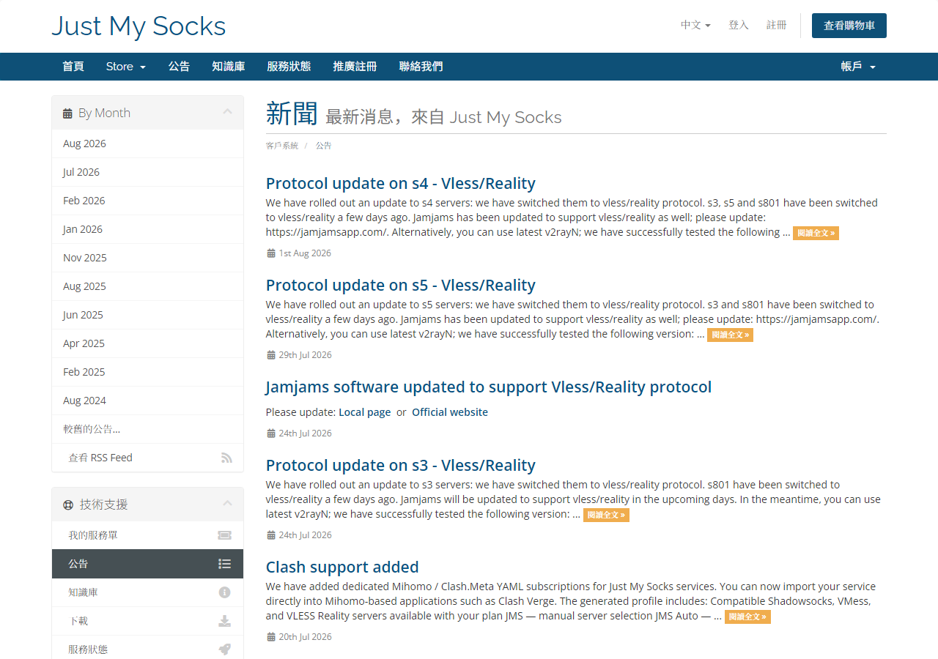Image resolution: width=938 pixels, height=659 pixels.
Task: Filter announcements by Aug 2025
Action: click(x=147, y=286)
